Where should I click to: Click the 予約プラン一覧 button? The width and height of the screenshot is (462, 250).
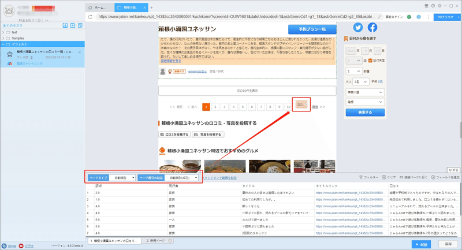point(312,29)
